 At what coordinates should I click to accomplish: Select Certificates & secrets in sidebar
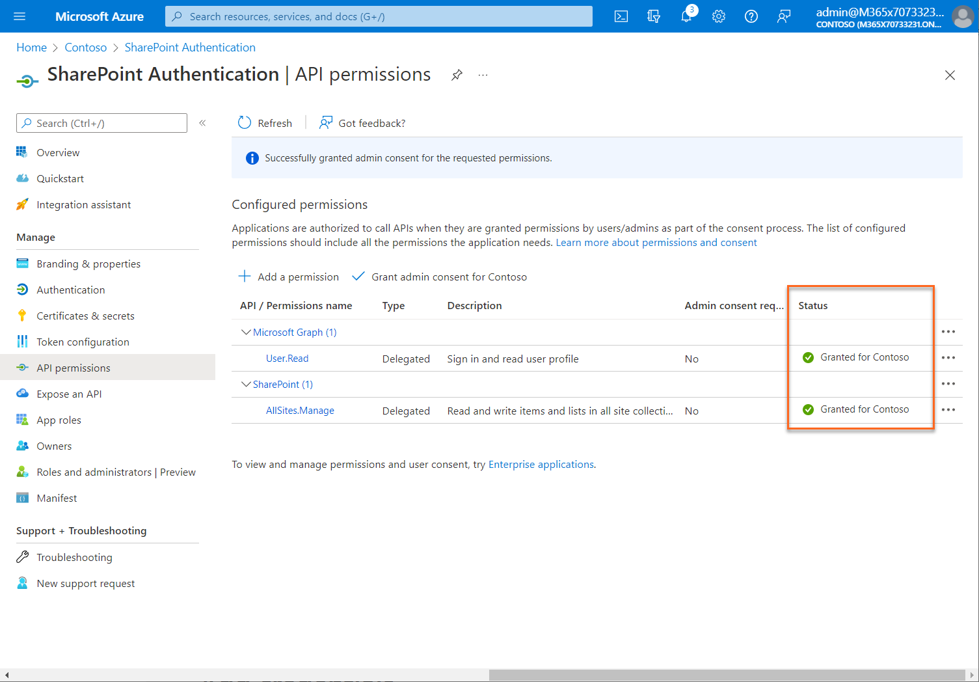pos(85,316)
